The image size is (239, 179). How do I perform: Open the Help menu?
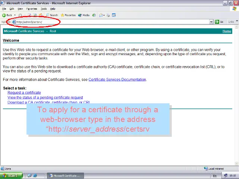(x=53, y=9)
